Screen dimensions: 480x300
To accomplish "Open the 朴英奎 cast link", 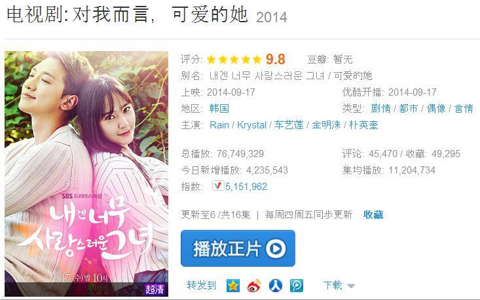I will pos(363,125).
